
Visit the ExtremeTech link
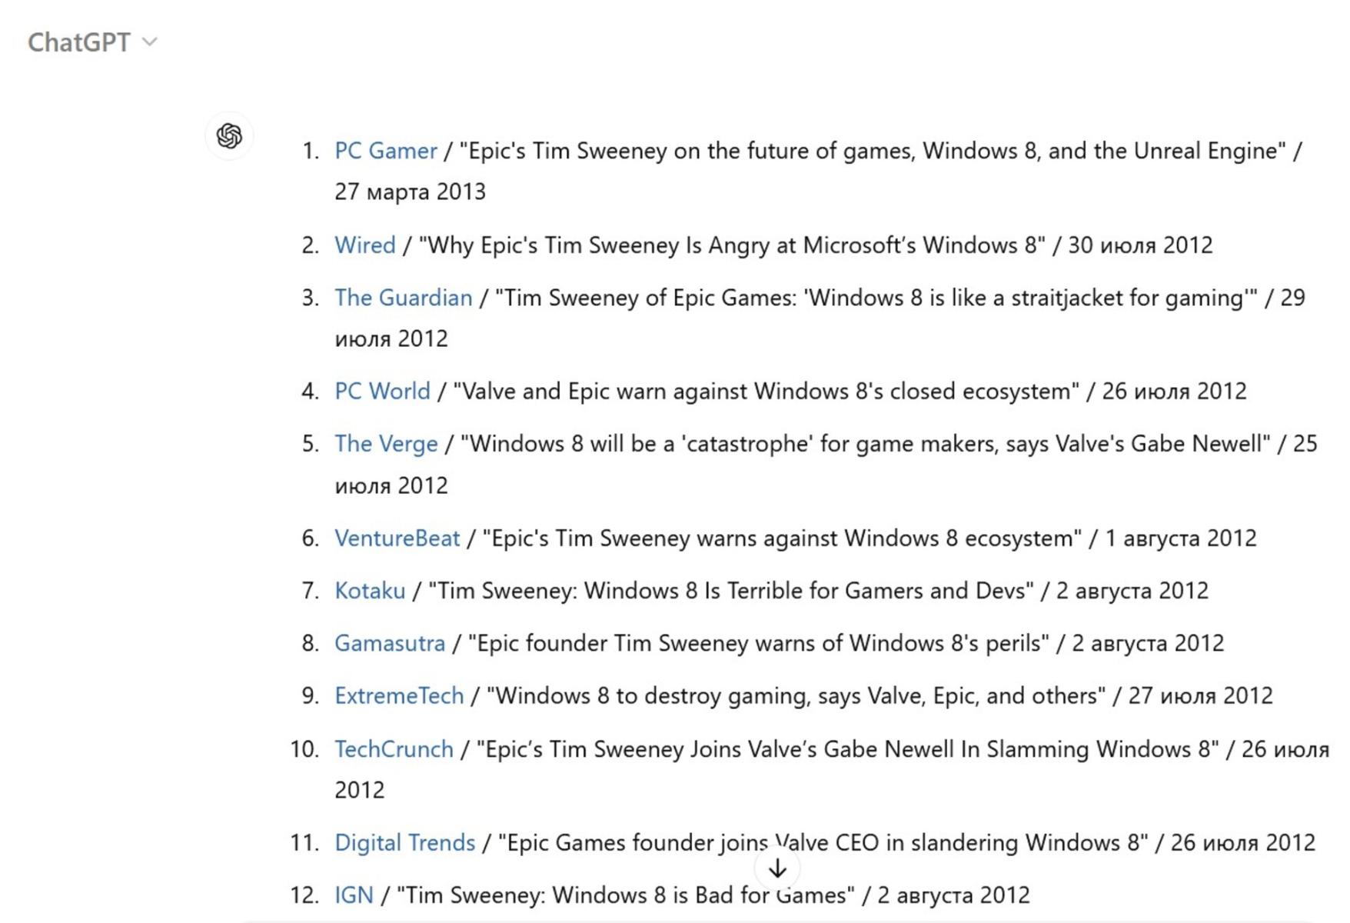(399, 696)
